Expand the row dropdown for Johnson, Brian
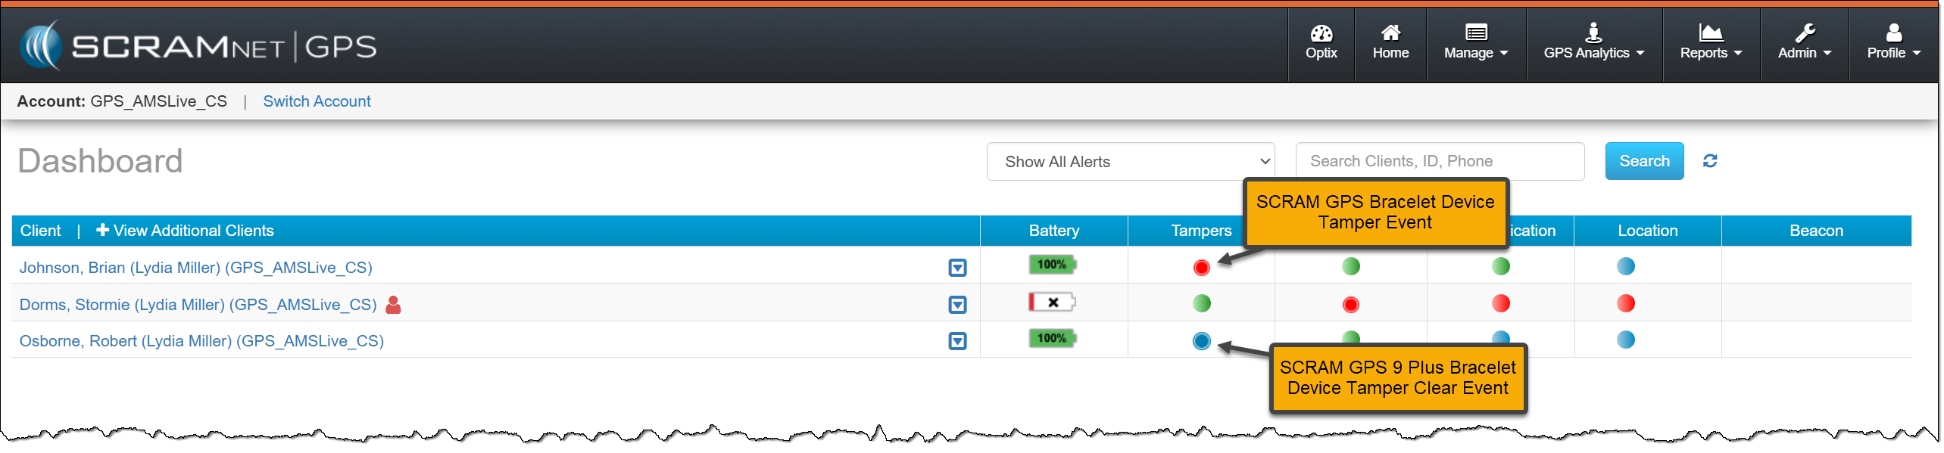This screenshot has height=453, width=1944. pos(957,268)
